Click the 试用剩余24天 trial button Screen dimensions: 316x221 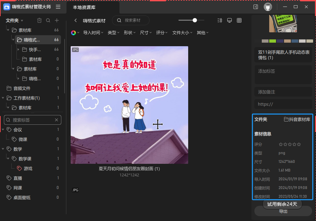(x=282, y=204)
